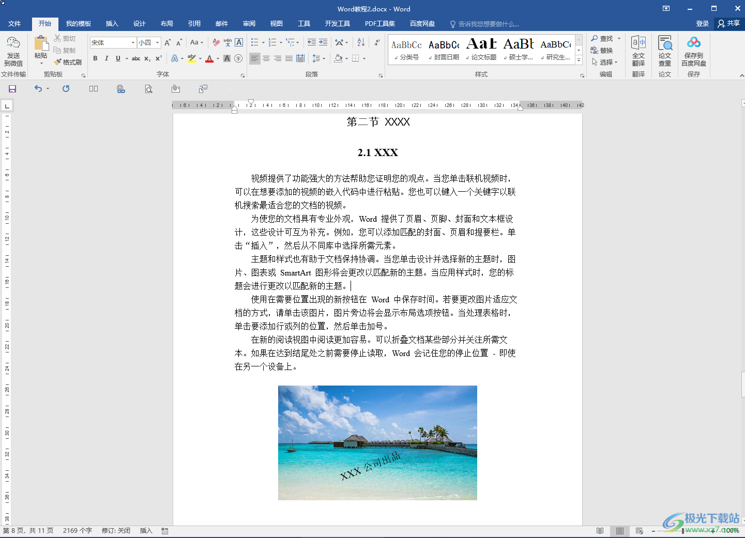Open the 审阅 (Review) ribbon tab
This screenshot has height=538, width=745.
249,24
